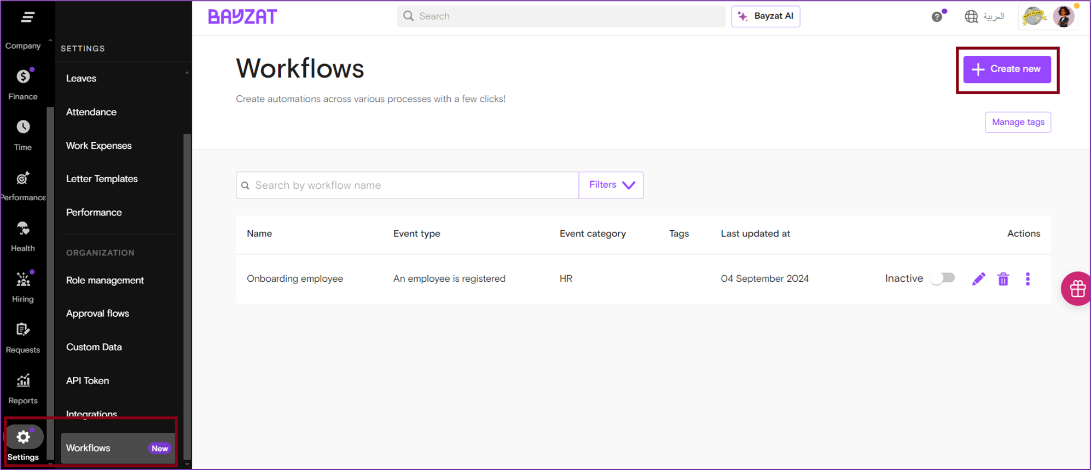Open the Time clock icon

pos(23,127)
